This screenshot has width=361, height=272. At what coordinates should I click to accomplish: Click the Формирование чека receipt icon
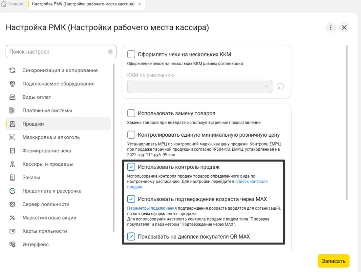click(12, 150)
